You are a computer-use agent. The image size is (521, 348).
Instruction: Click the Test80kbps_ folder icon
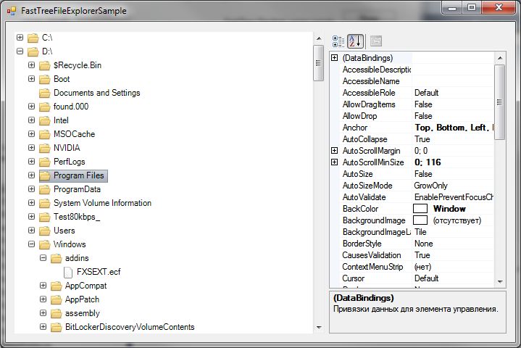click(44, 217)
